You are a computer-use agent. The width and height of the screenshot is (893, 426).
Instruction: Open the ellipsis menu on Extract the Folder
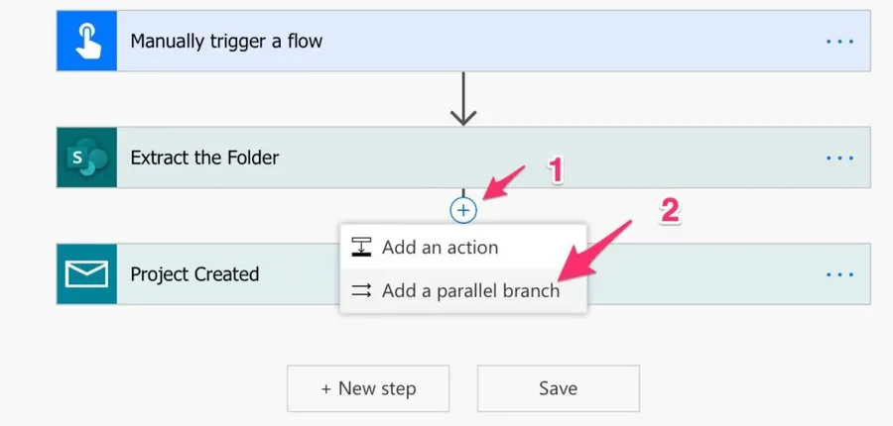tap(839, 158)
